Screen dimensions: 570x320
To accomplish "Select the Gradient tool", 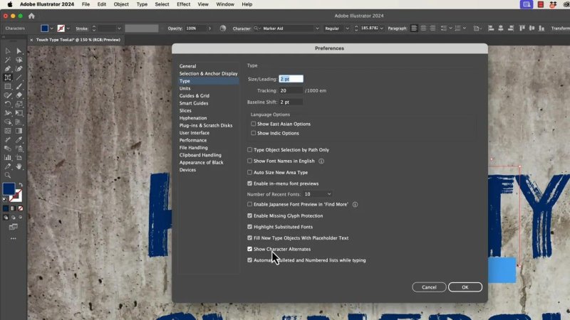I will point(19,131).
